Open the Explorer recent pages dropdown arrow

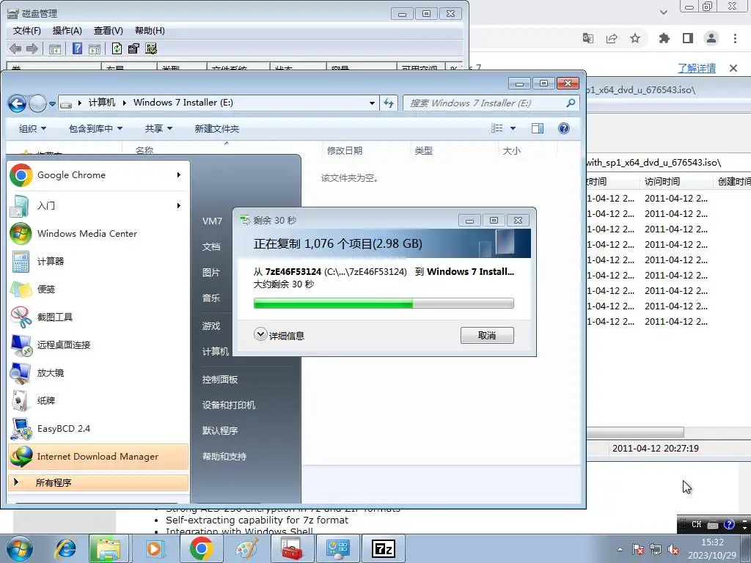coord(52,103)
